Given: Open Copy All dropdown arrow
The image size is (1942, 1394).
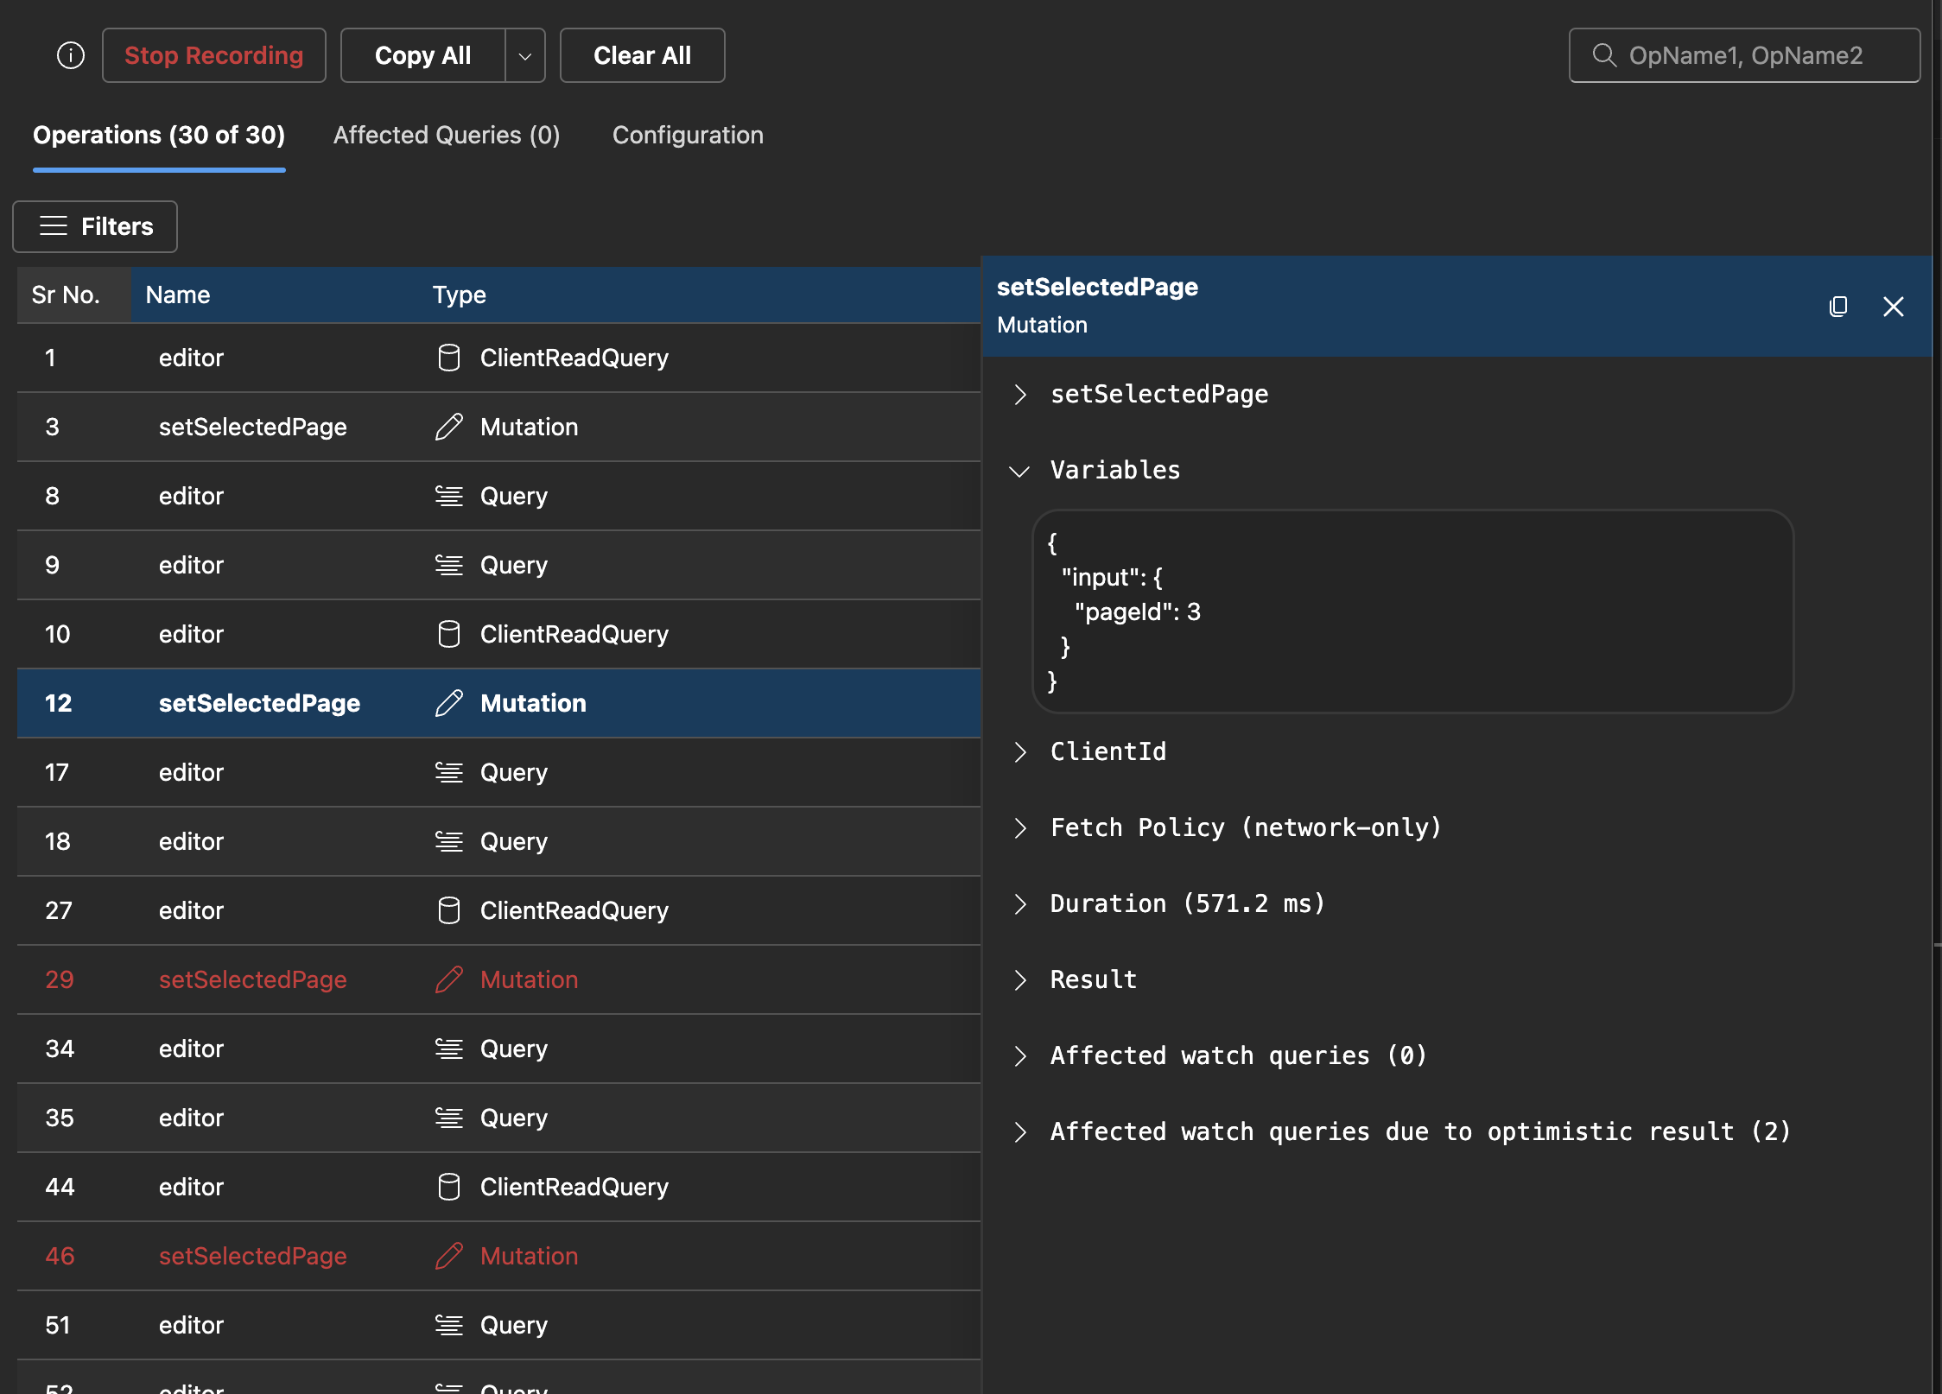Looking at the screenshot, I should (x=524, y=55).
